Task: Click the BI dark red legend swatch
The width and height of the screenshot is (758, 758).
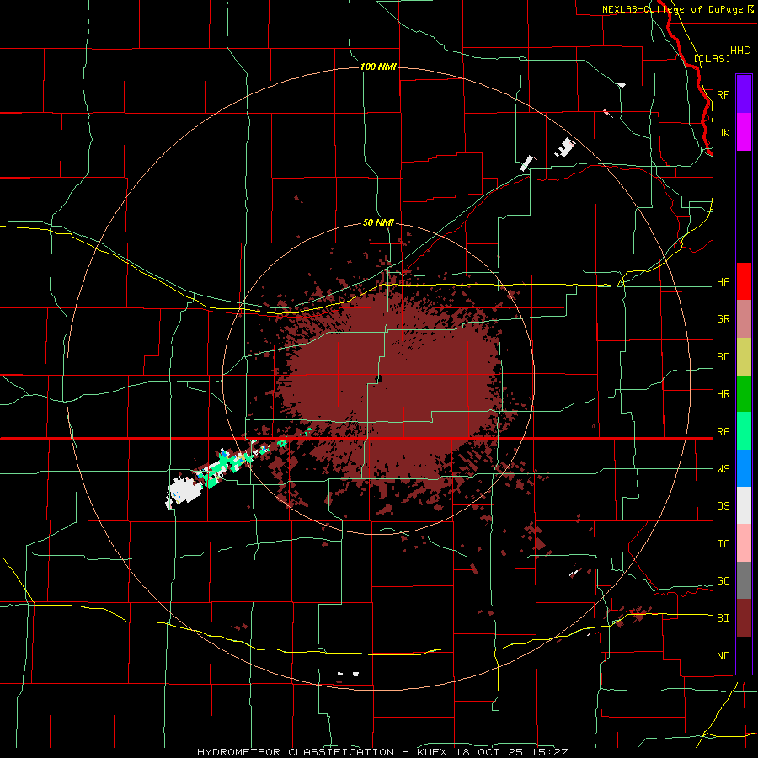Action: [x=744, y=618]
